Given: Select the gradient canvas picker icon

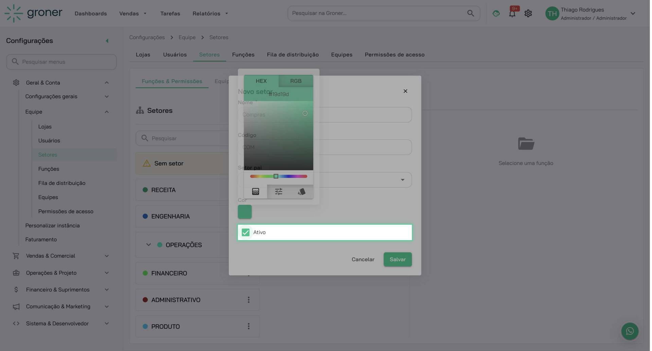Looking at the screenshot, I should [x=255, y=192].
